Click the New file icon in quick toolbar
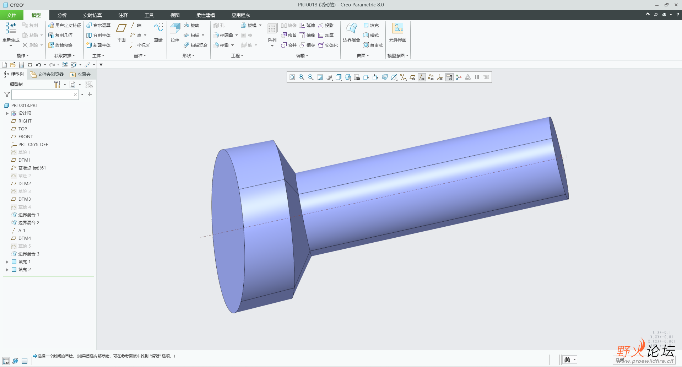682x367 pixels. pos(5,65)
